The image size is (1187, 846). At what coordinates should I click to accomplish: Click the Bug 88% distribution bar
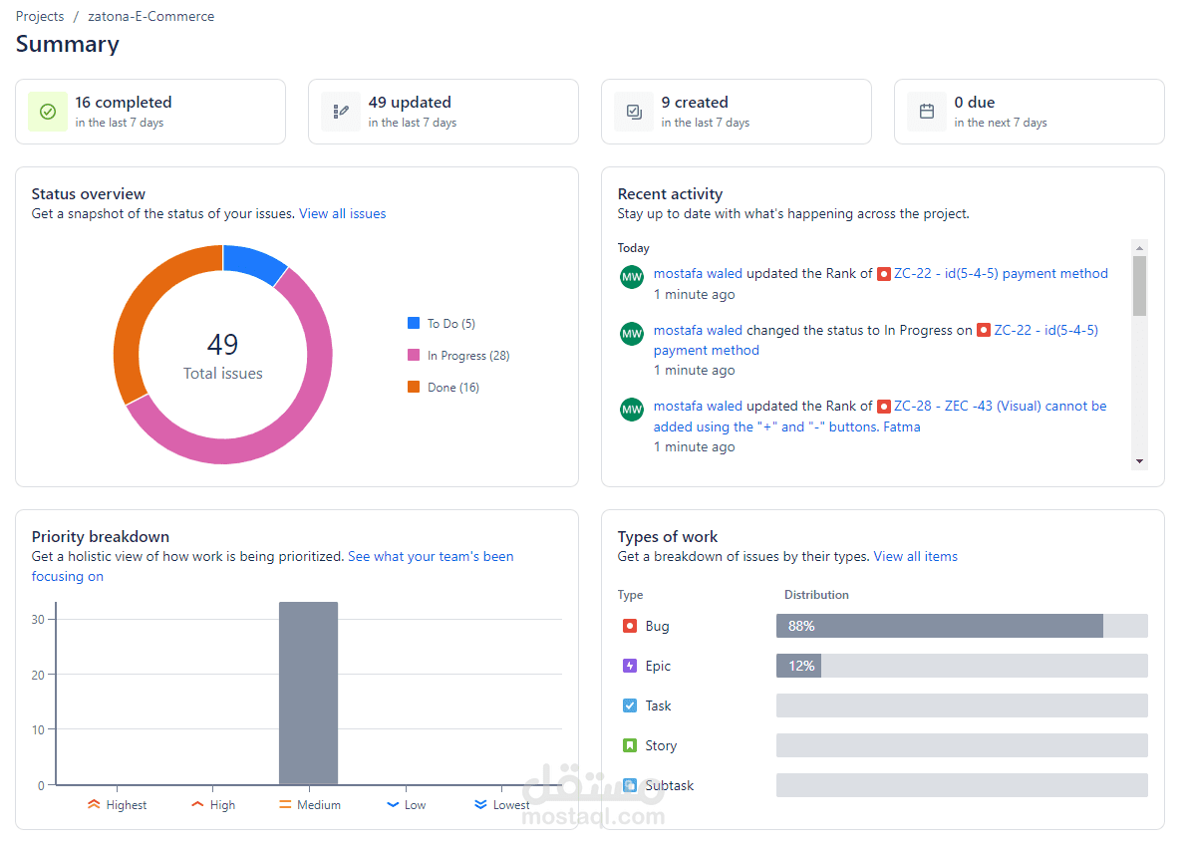[x=939, y=626]
